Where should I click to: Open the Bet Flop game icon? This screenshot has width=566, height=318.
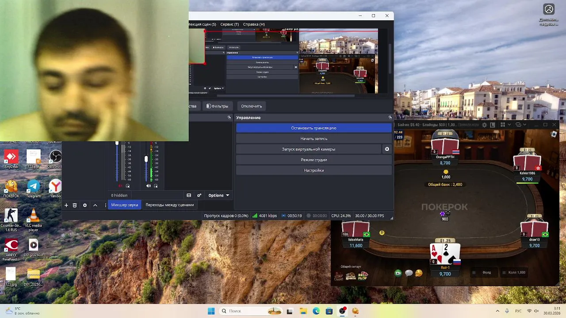[363, 276]
